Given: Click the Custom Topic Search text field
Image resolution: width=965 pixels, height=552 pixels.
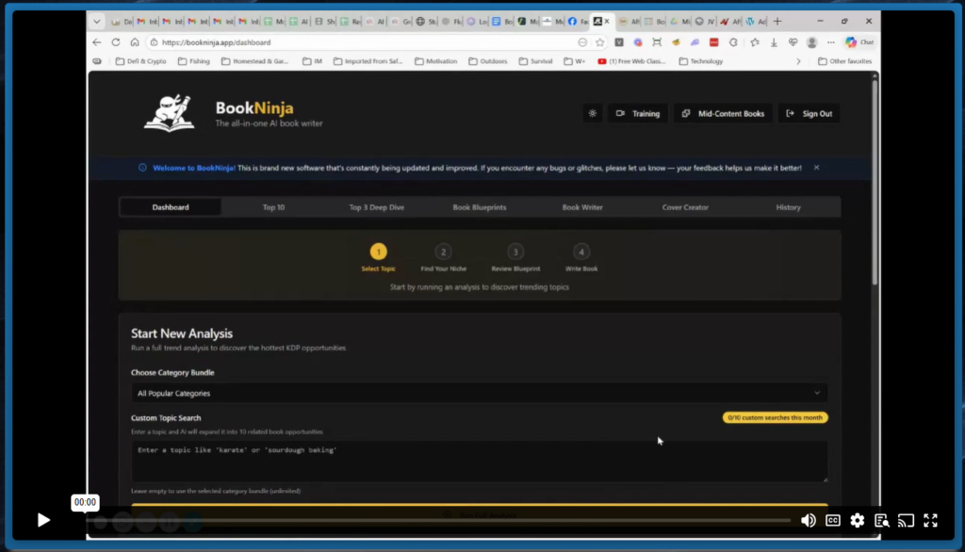Looking at the screenshot, I should coord(479,461).
